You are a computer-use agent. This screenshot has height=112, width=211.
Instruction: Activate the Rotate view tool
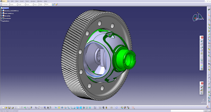click(x=65, y=107)
